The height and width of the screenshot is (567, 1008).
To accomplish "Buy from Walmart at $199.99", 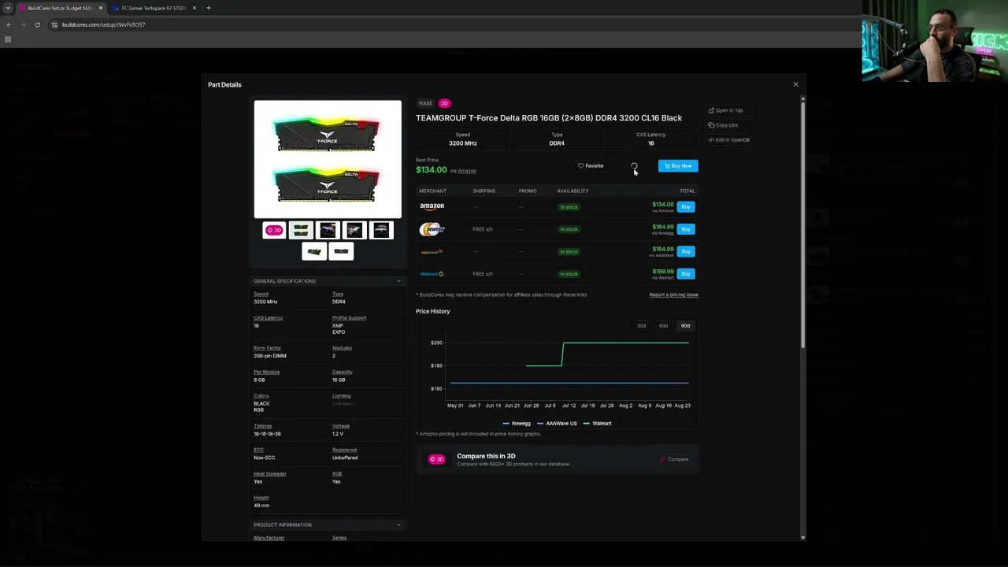I will pos(686,274).
